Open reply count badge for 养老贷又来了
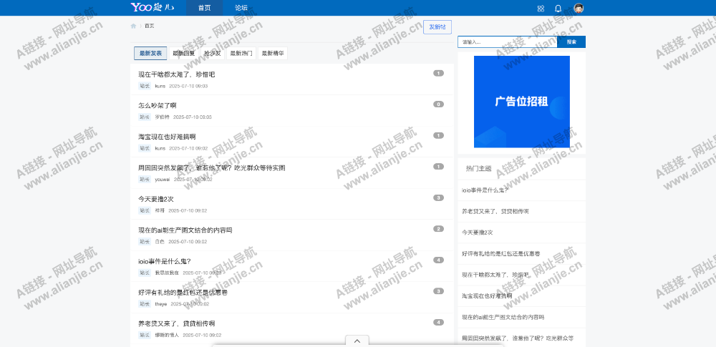This screenshot has width=716, height=347. tap(438, 323)
